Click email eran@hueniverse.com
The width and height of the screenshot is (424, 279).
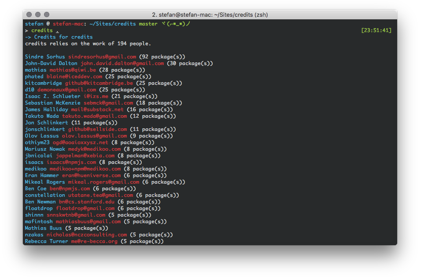(92, 175)
